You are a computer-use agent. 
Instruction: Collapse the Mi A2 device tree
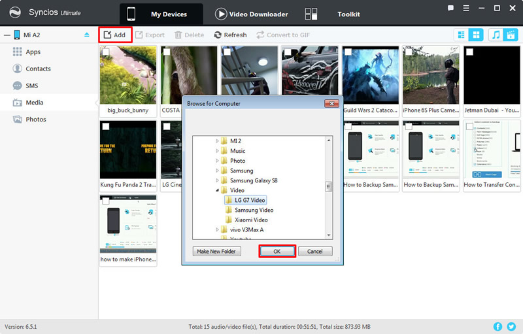point(7,35)
